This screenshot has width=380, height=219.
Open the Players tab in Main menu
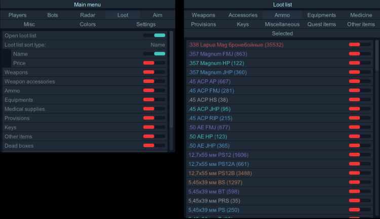click(x=17, y=15)
